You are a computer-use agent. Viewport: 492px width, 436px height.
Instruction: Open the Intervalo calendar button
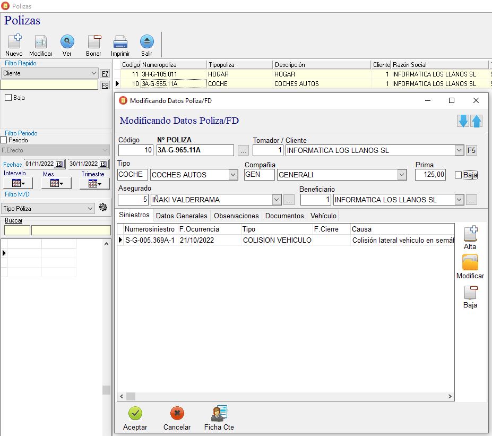pyautogui.click(x=18, y=183)
